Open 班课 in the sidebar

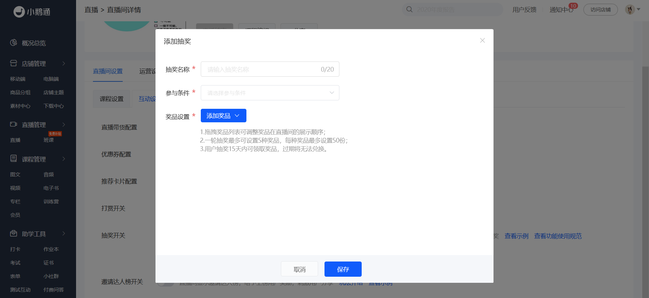point(49,140)
